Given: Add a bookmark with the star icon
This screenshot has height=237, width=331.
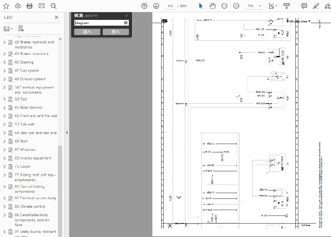Looking at the screenshot, I should [x=6, y=6].
